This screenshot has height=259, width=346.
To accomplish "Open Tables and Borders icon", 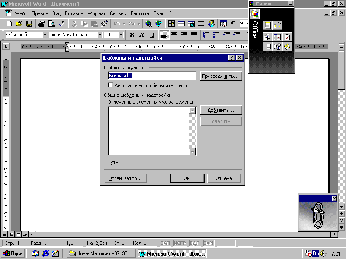I will [171, 24].
